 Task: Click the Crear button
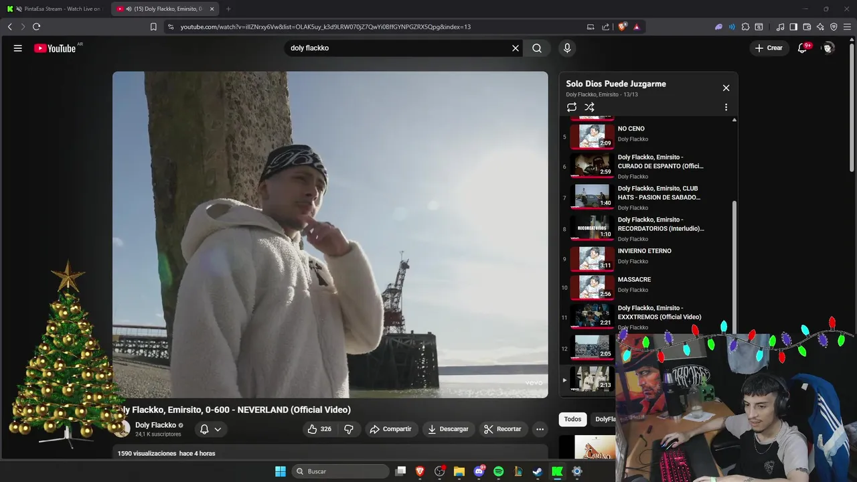point(769,48)
